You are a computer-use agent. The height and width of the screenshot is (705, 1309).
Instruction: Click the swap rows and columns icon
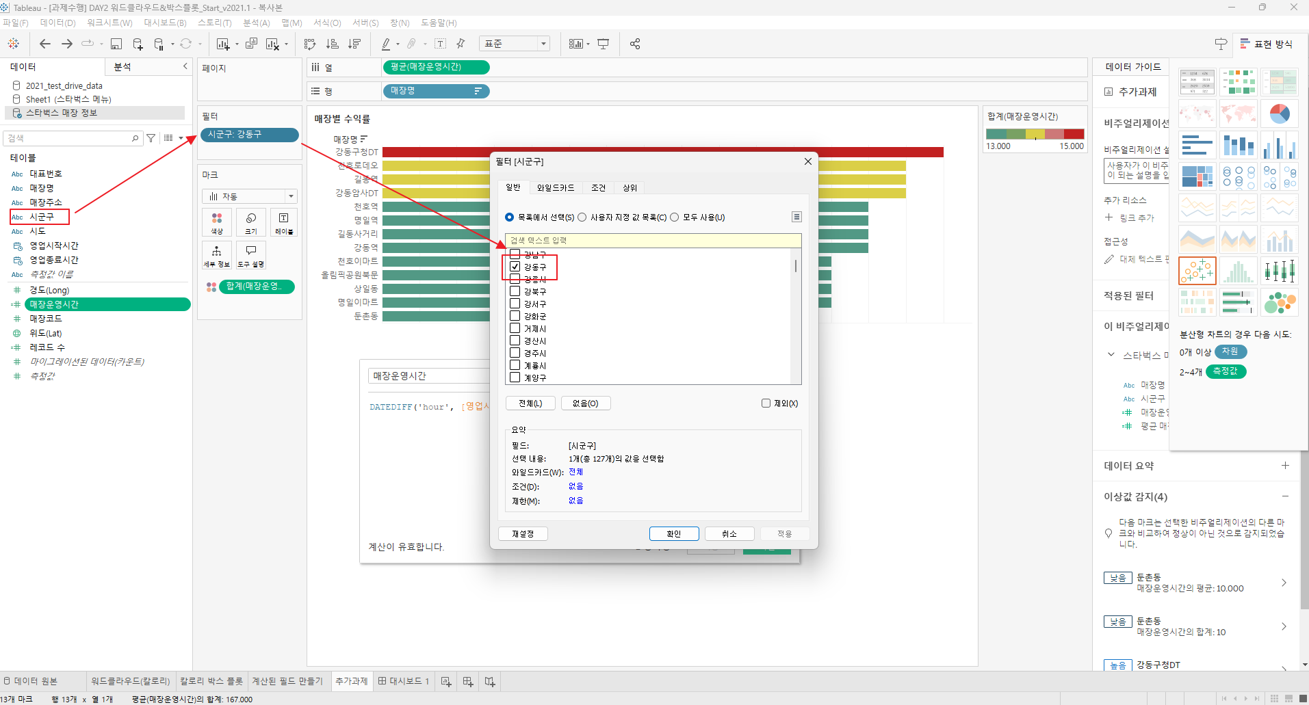point(310,44)
